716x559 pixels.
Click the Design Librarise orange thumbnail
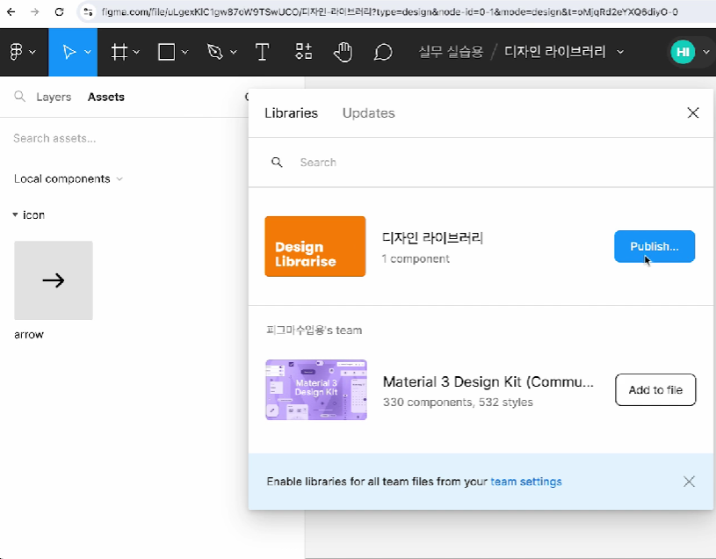click(315, 247)
